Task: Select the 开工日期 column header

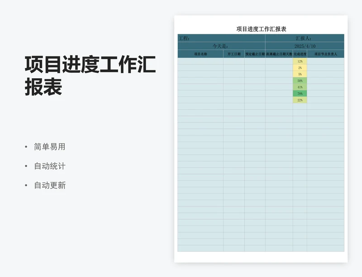Action: click(234, 54)
